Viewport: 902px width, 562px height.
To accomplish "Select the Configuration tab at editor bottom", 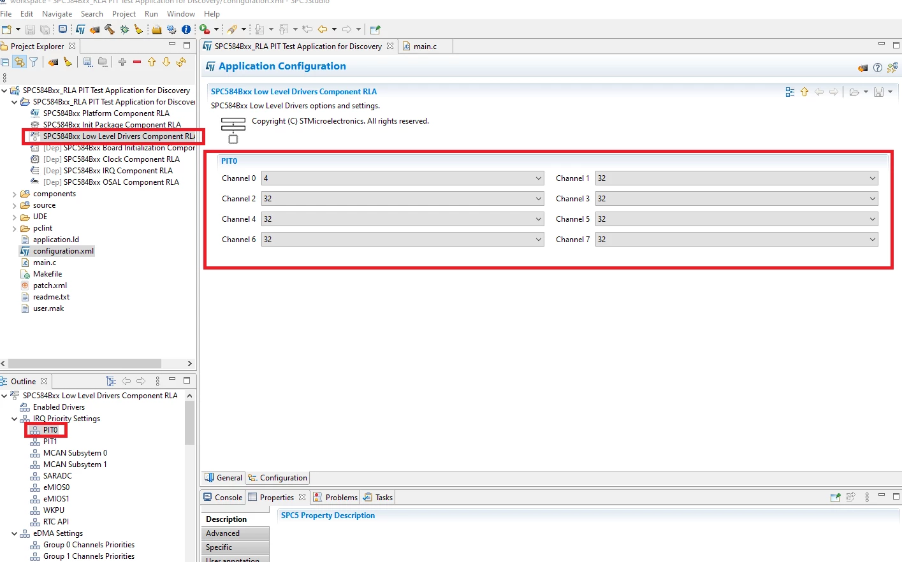I will click(278, 478).
